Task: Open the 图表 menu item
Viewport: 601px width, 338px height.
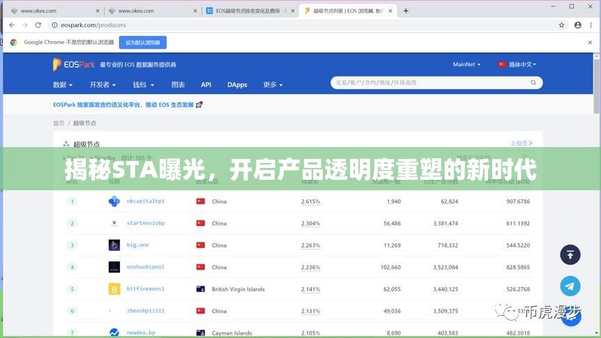Action: [x=178, y=85]
